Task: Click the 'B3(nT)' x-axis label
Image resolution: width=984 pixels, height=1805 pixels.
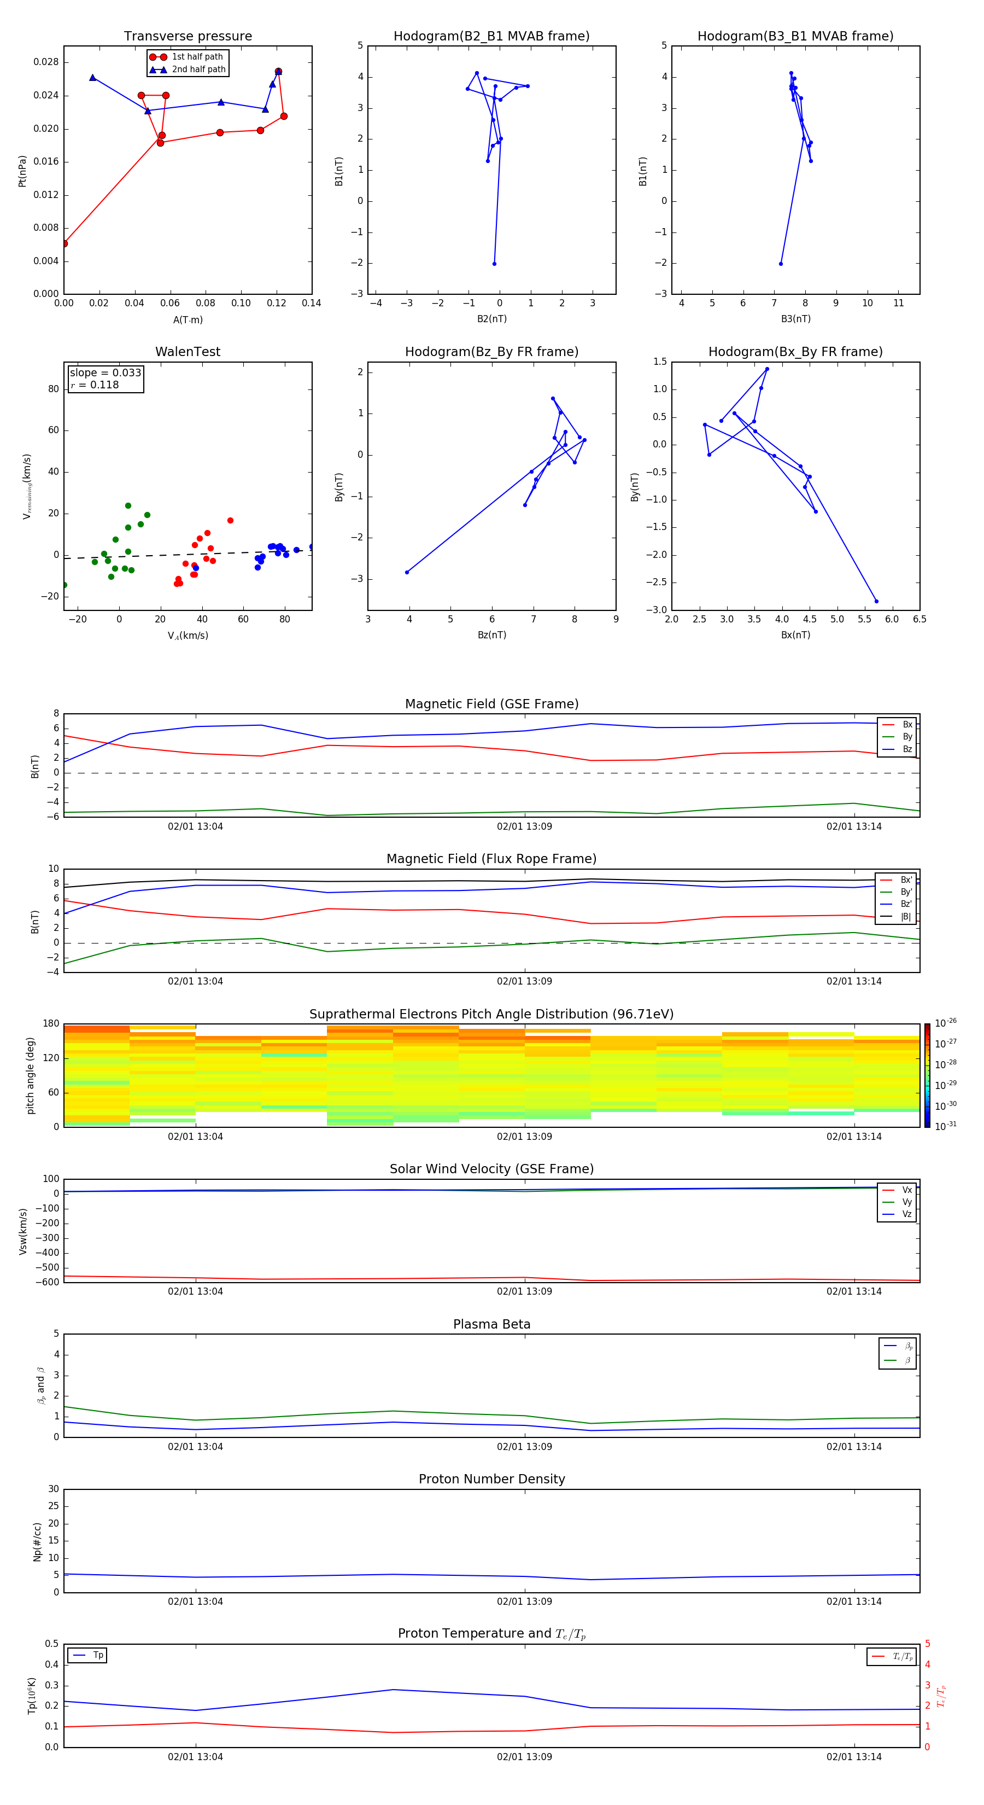Action: (795, 319)
